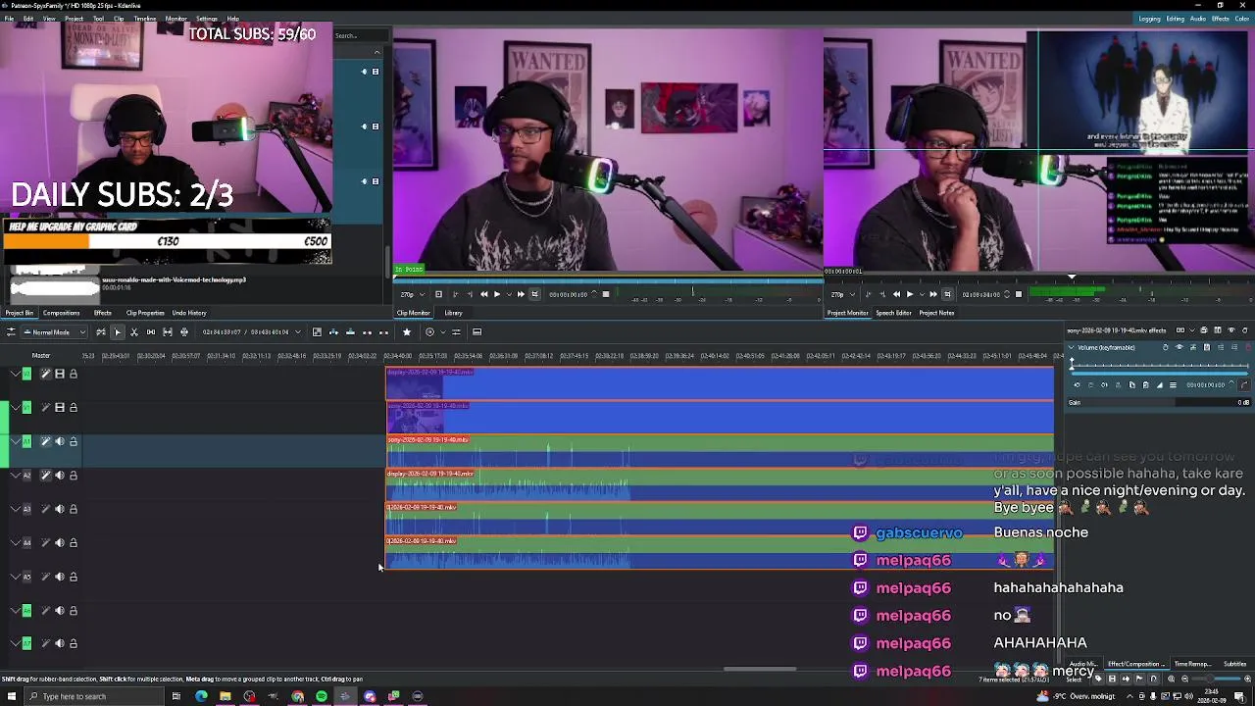
Task: Fast forward in the clip monitor
Action: pyautogui.click(x=521, y=294)
